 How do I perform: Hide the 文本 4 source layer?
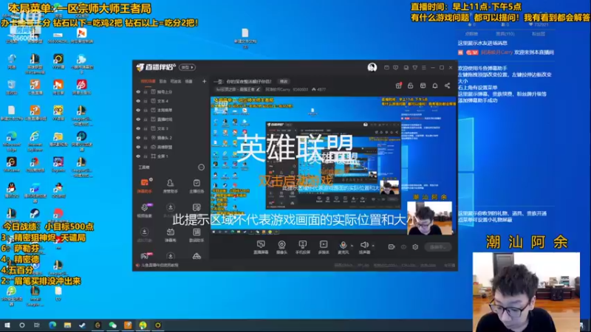coord(138,101)
